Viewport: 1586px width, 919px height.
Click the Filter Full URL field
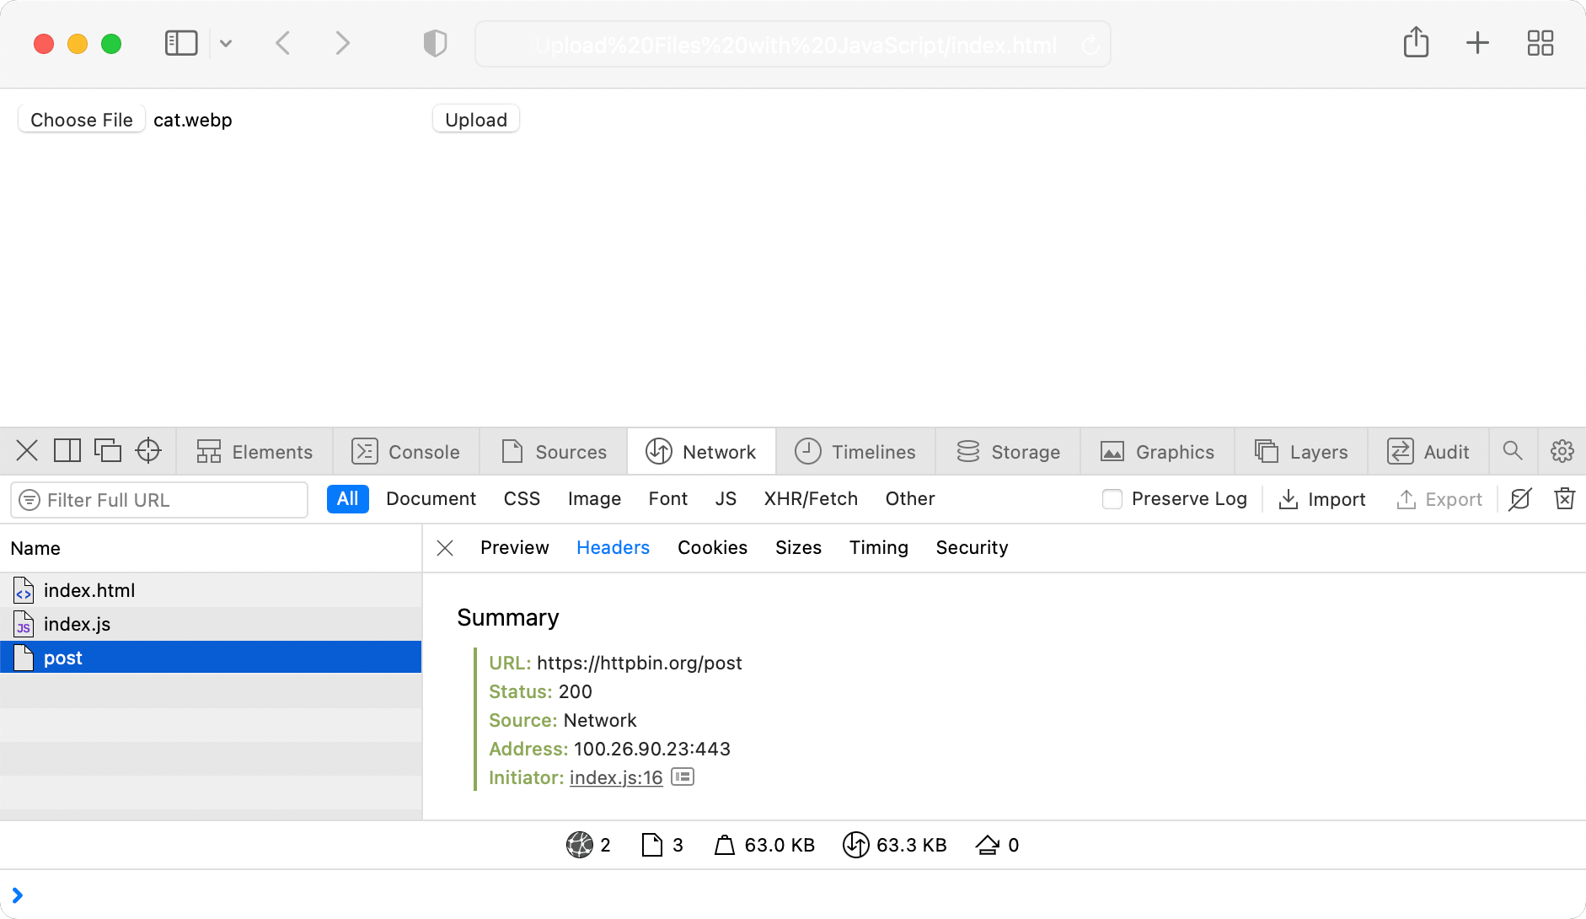(158, 499)
